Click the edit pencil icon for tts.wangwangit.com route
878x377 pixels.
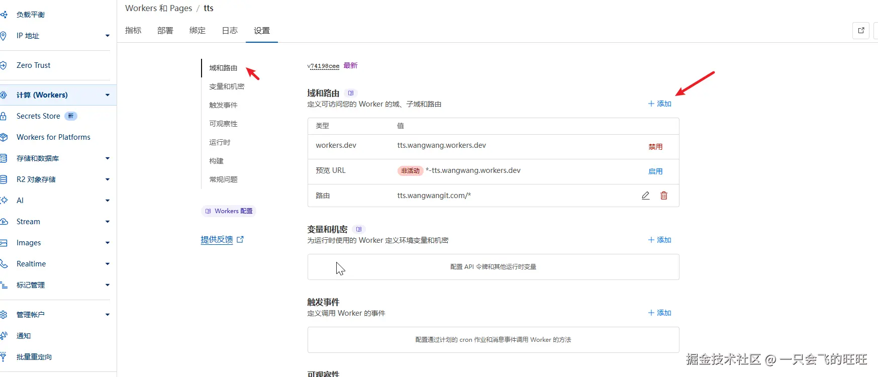[645, 196]
